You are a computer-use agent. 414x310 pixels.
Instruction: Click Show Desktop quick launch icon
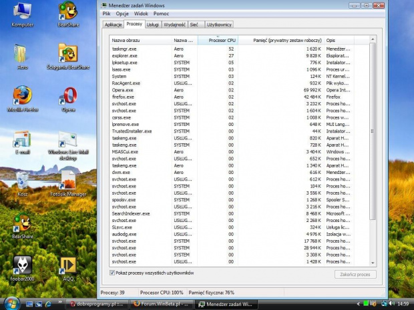tap(29, 304)
